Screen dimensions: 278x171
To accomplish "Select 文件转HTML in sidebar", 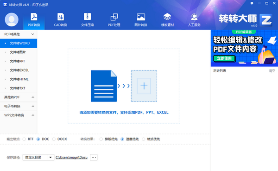I will [19, 79].
